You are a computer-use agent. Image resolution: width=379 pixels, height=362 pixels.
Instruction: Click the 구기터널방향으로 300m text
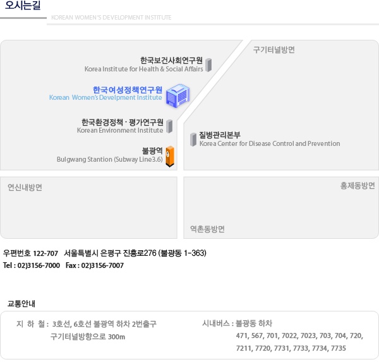88,336
